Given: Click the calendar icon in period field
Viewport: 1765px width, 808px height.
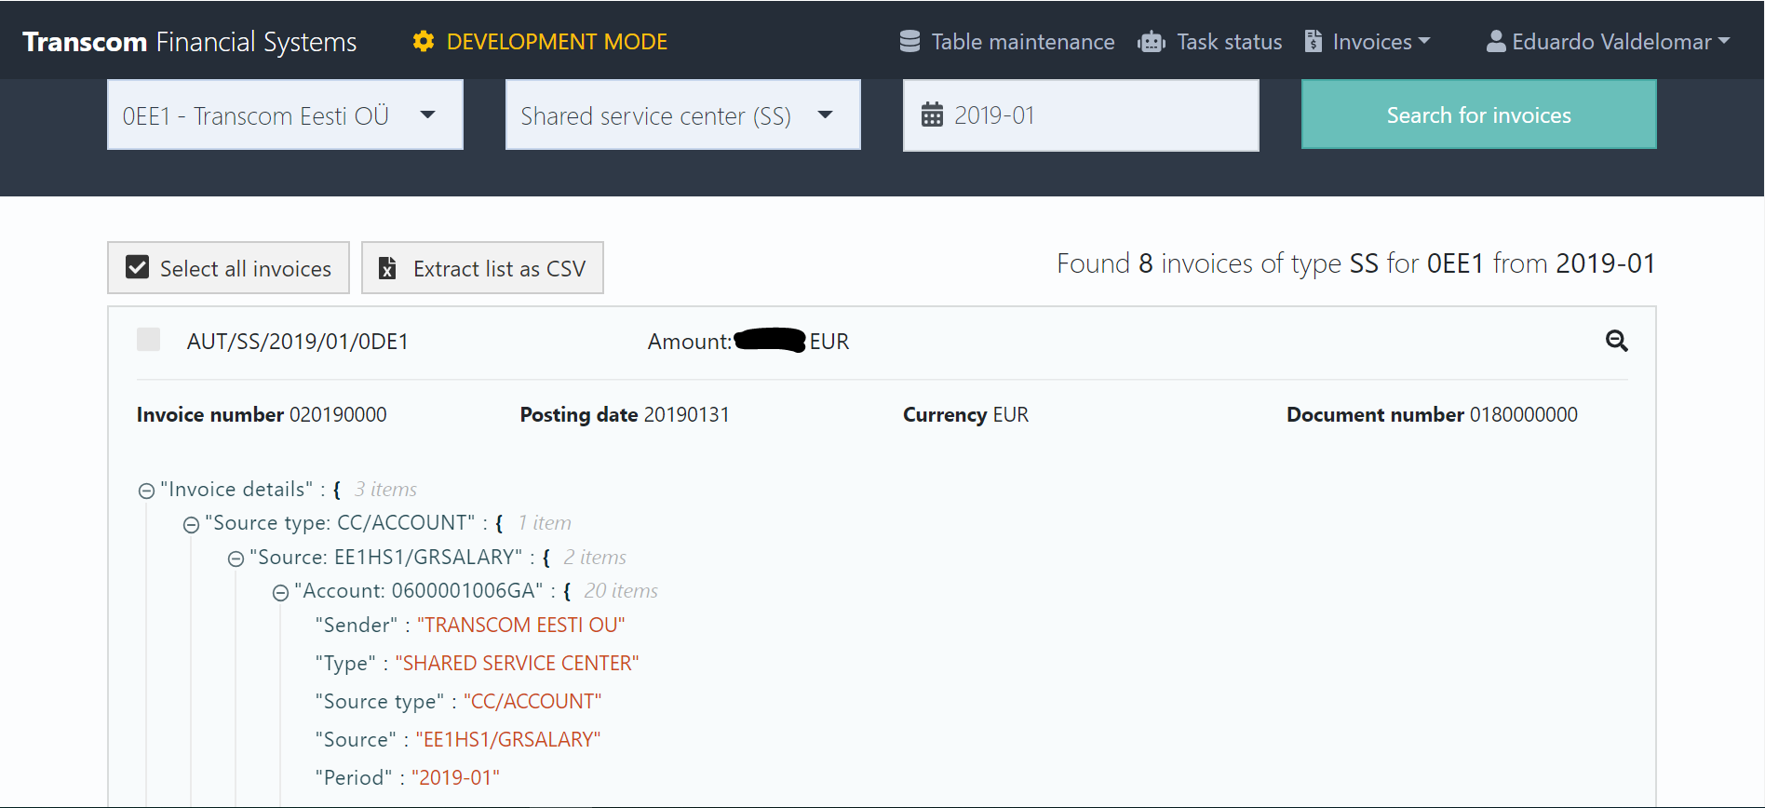Looking at the screenshot, I should 932,115.
